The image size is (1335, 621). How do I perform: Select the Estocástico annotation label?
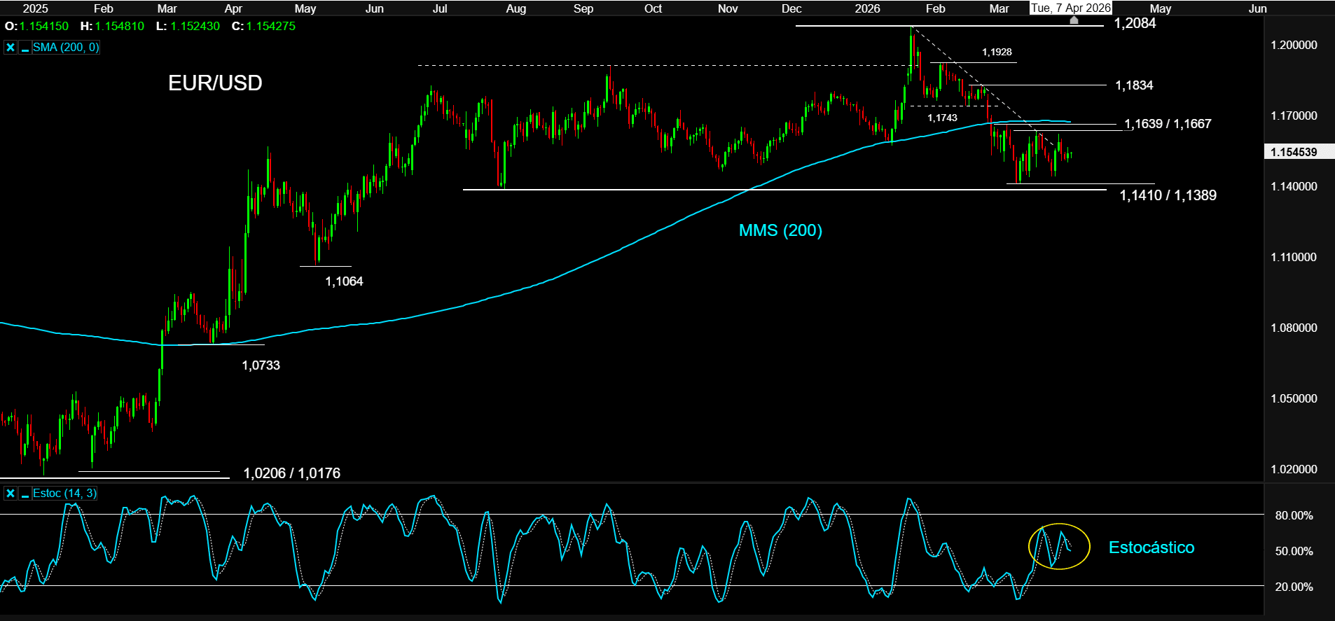pos(1151,547)
